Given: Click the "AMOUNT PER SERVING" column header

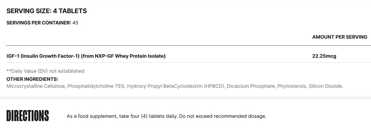Looking at the screenshot, I should [x=340, y=37].
